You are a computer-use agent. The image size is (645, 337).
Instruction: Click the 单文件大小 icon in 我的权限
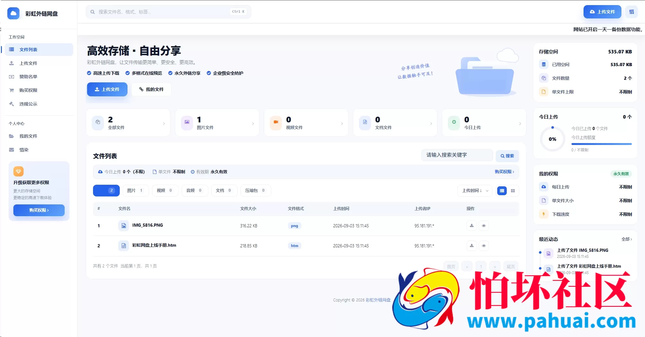point(544,201)
